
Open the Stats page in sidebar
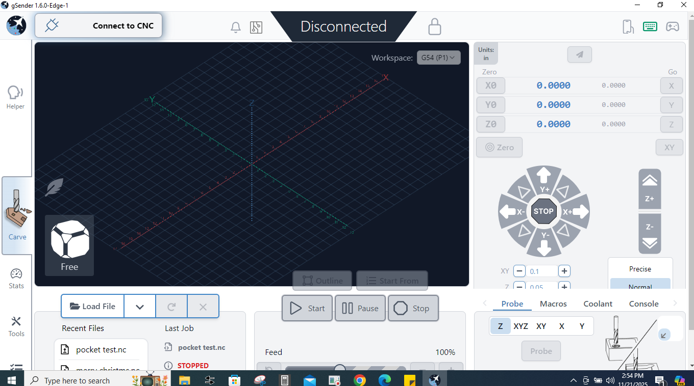(16, 279)
